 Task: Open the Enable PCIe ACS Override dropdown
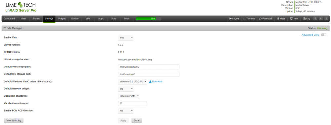pyautogui.click(x=125, y=111)
